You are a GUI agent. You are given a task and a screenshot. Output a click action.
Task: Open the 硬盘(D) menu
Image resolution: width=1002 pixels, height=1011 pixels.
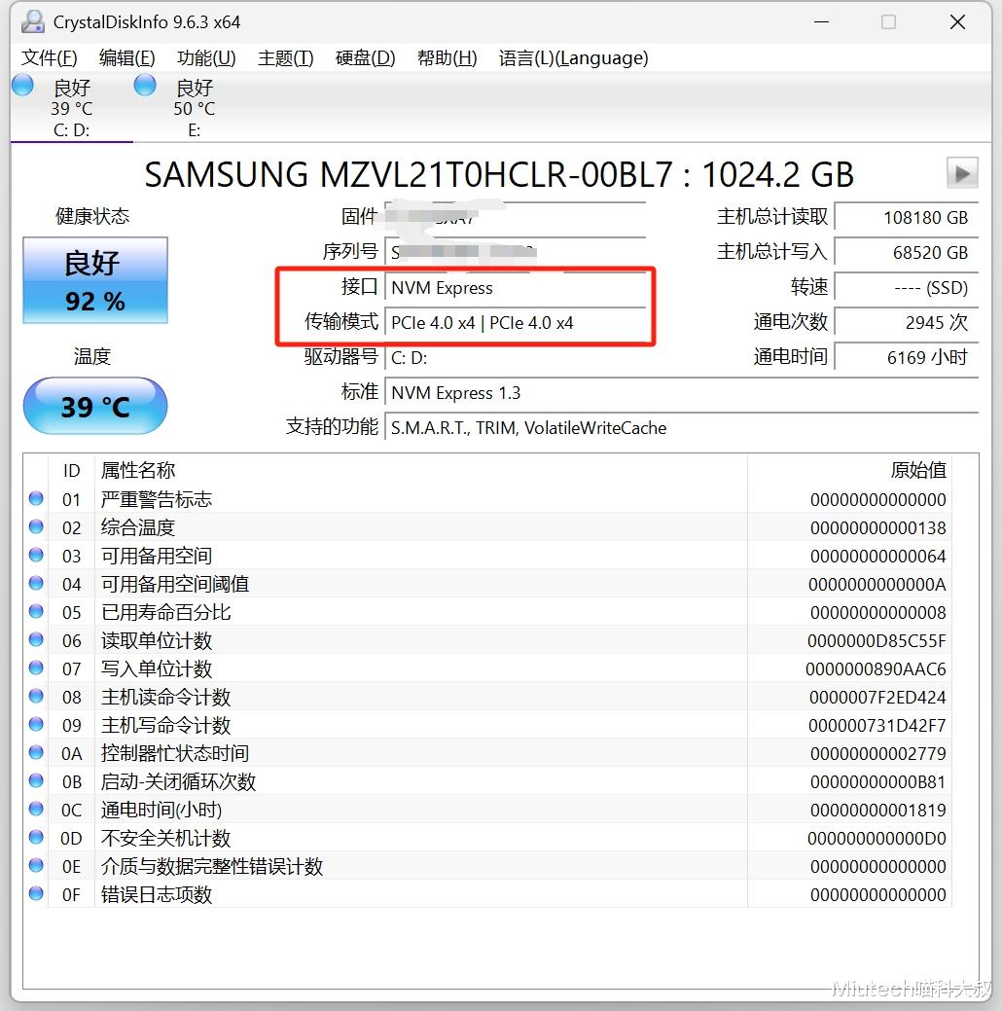pos(365,58)
